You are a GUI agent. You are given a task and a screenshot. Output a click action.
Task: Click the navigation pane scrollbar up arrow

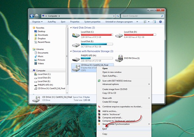click(67, 26)
